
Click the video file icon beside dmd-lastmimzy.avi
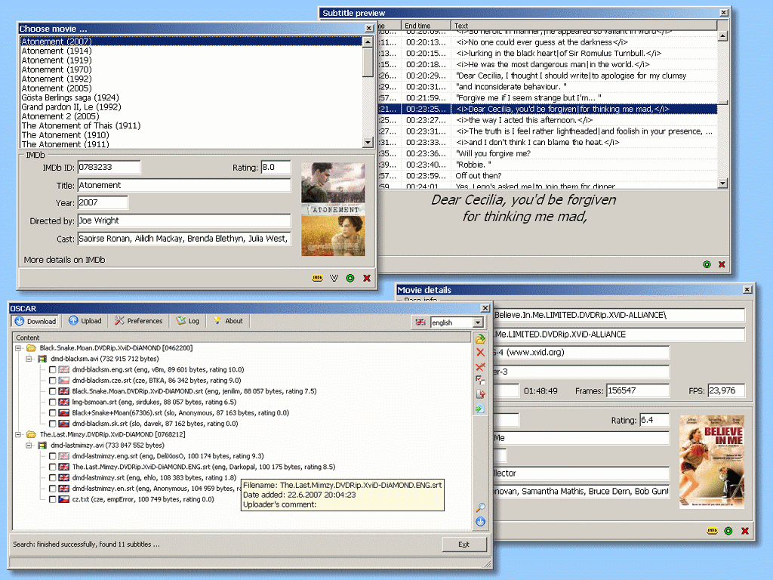(42, 446)
